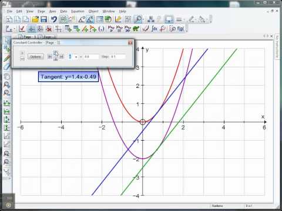The width and height of the screenshot is (282, 211).
Task: Select the zoom out magnifier tool
Action: click(x=7, y=93)
